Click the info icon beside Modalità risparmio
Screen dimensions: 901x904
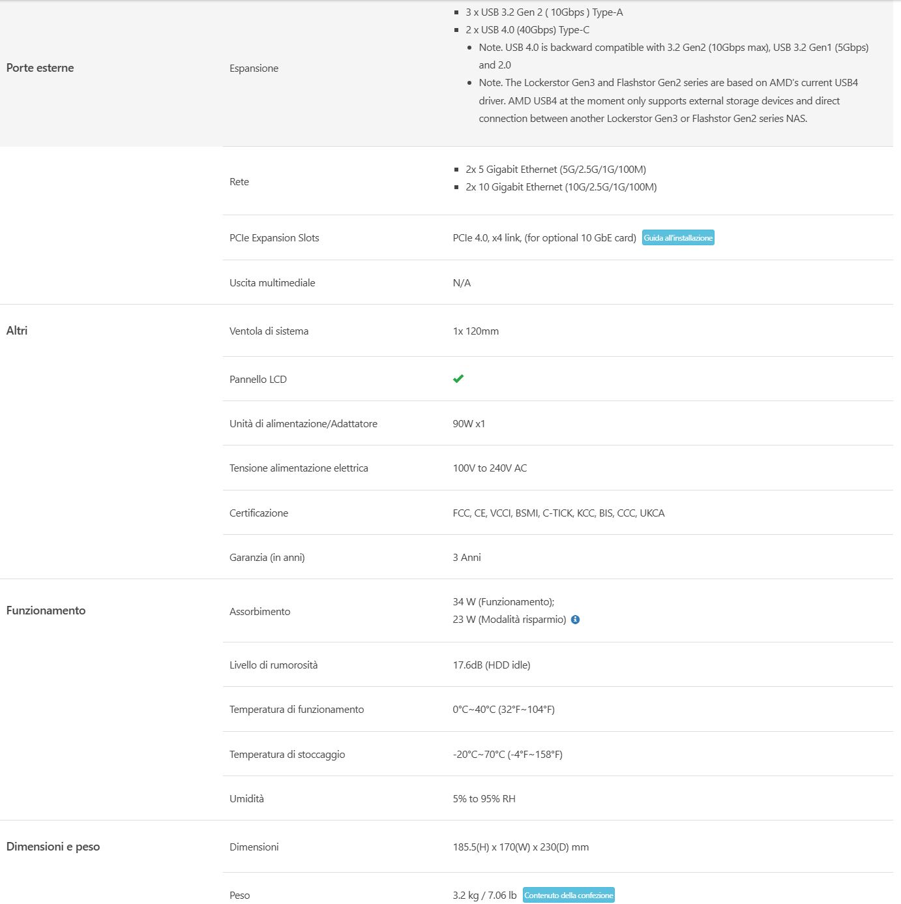tap(575, 620)
